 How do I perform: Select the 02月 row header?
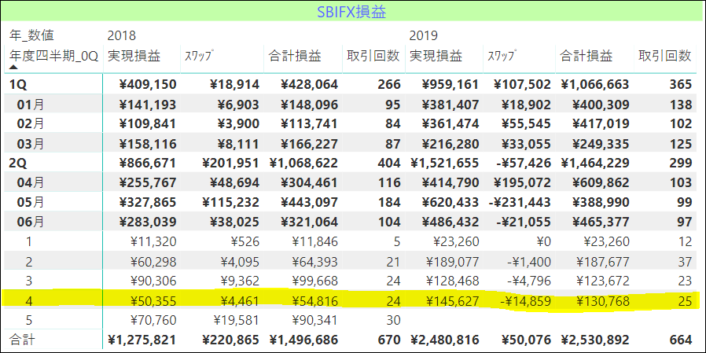point(31,123)
